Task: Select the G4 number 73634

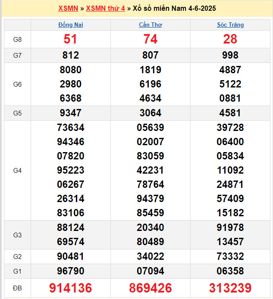Action: tap(71, 128)
